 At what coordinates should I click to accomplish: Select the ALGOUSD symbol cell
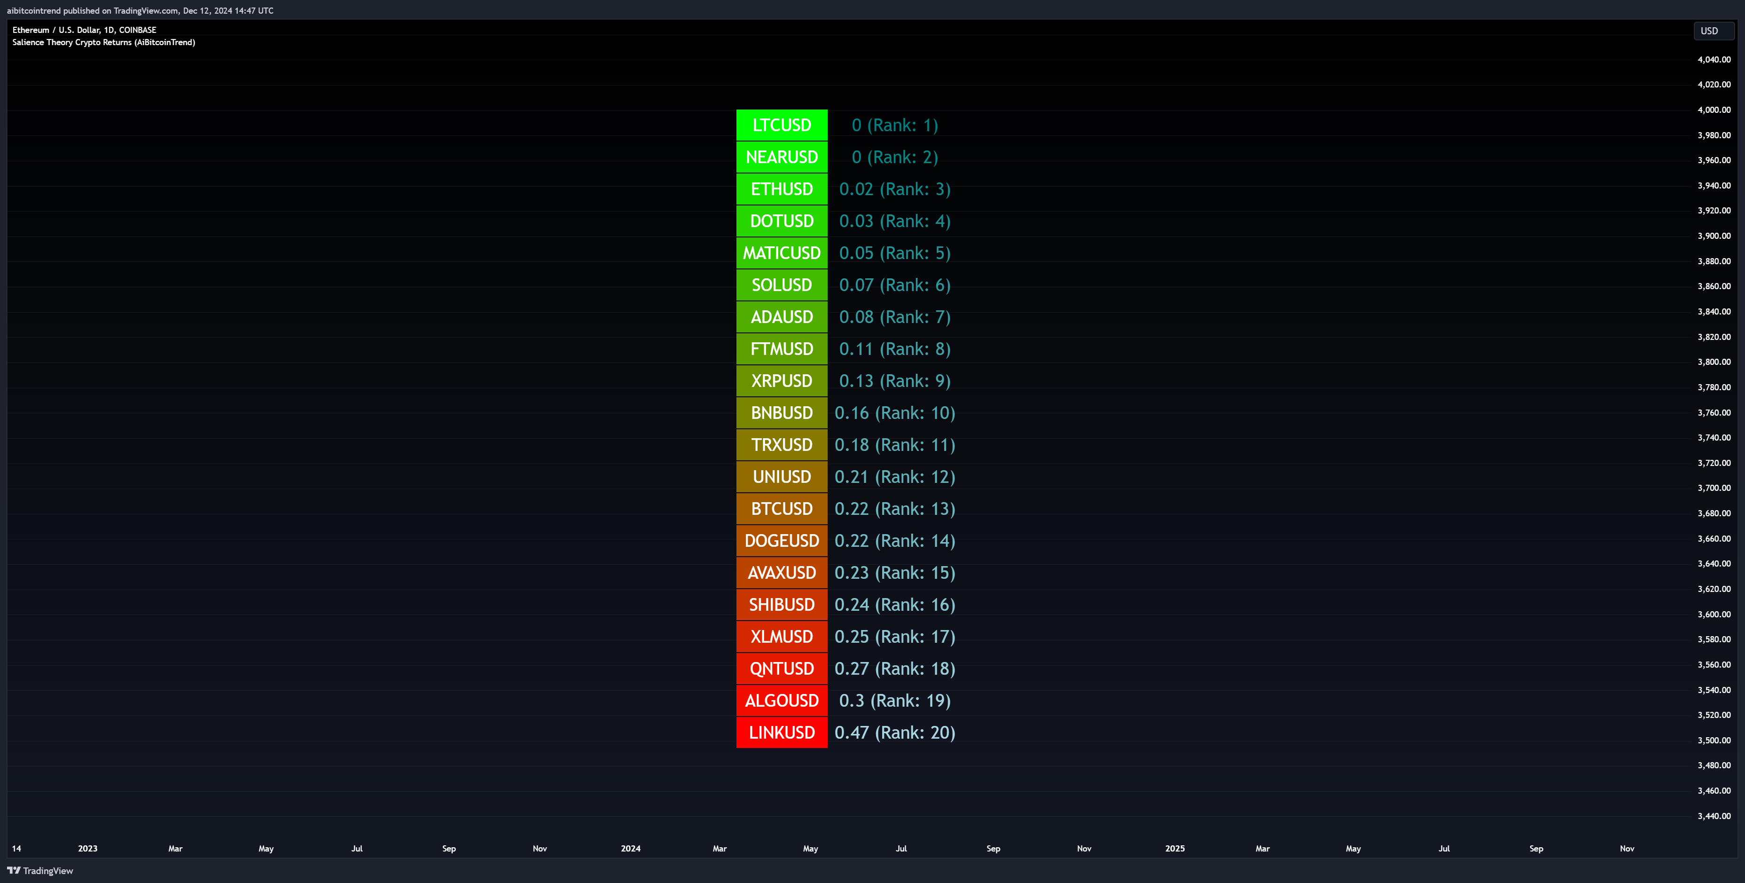[782, 701]
